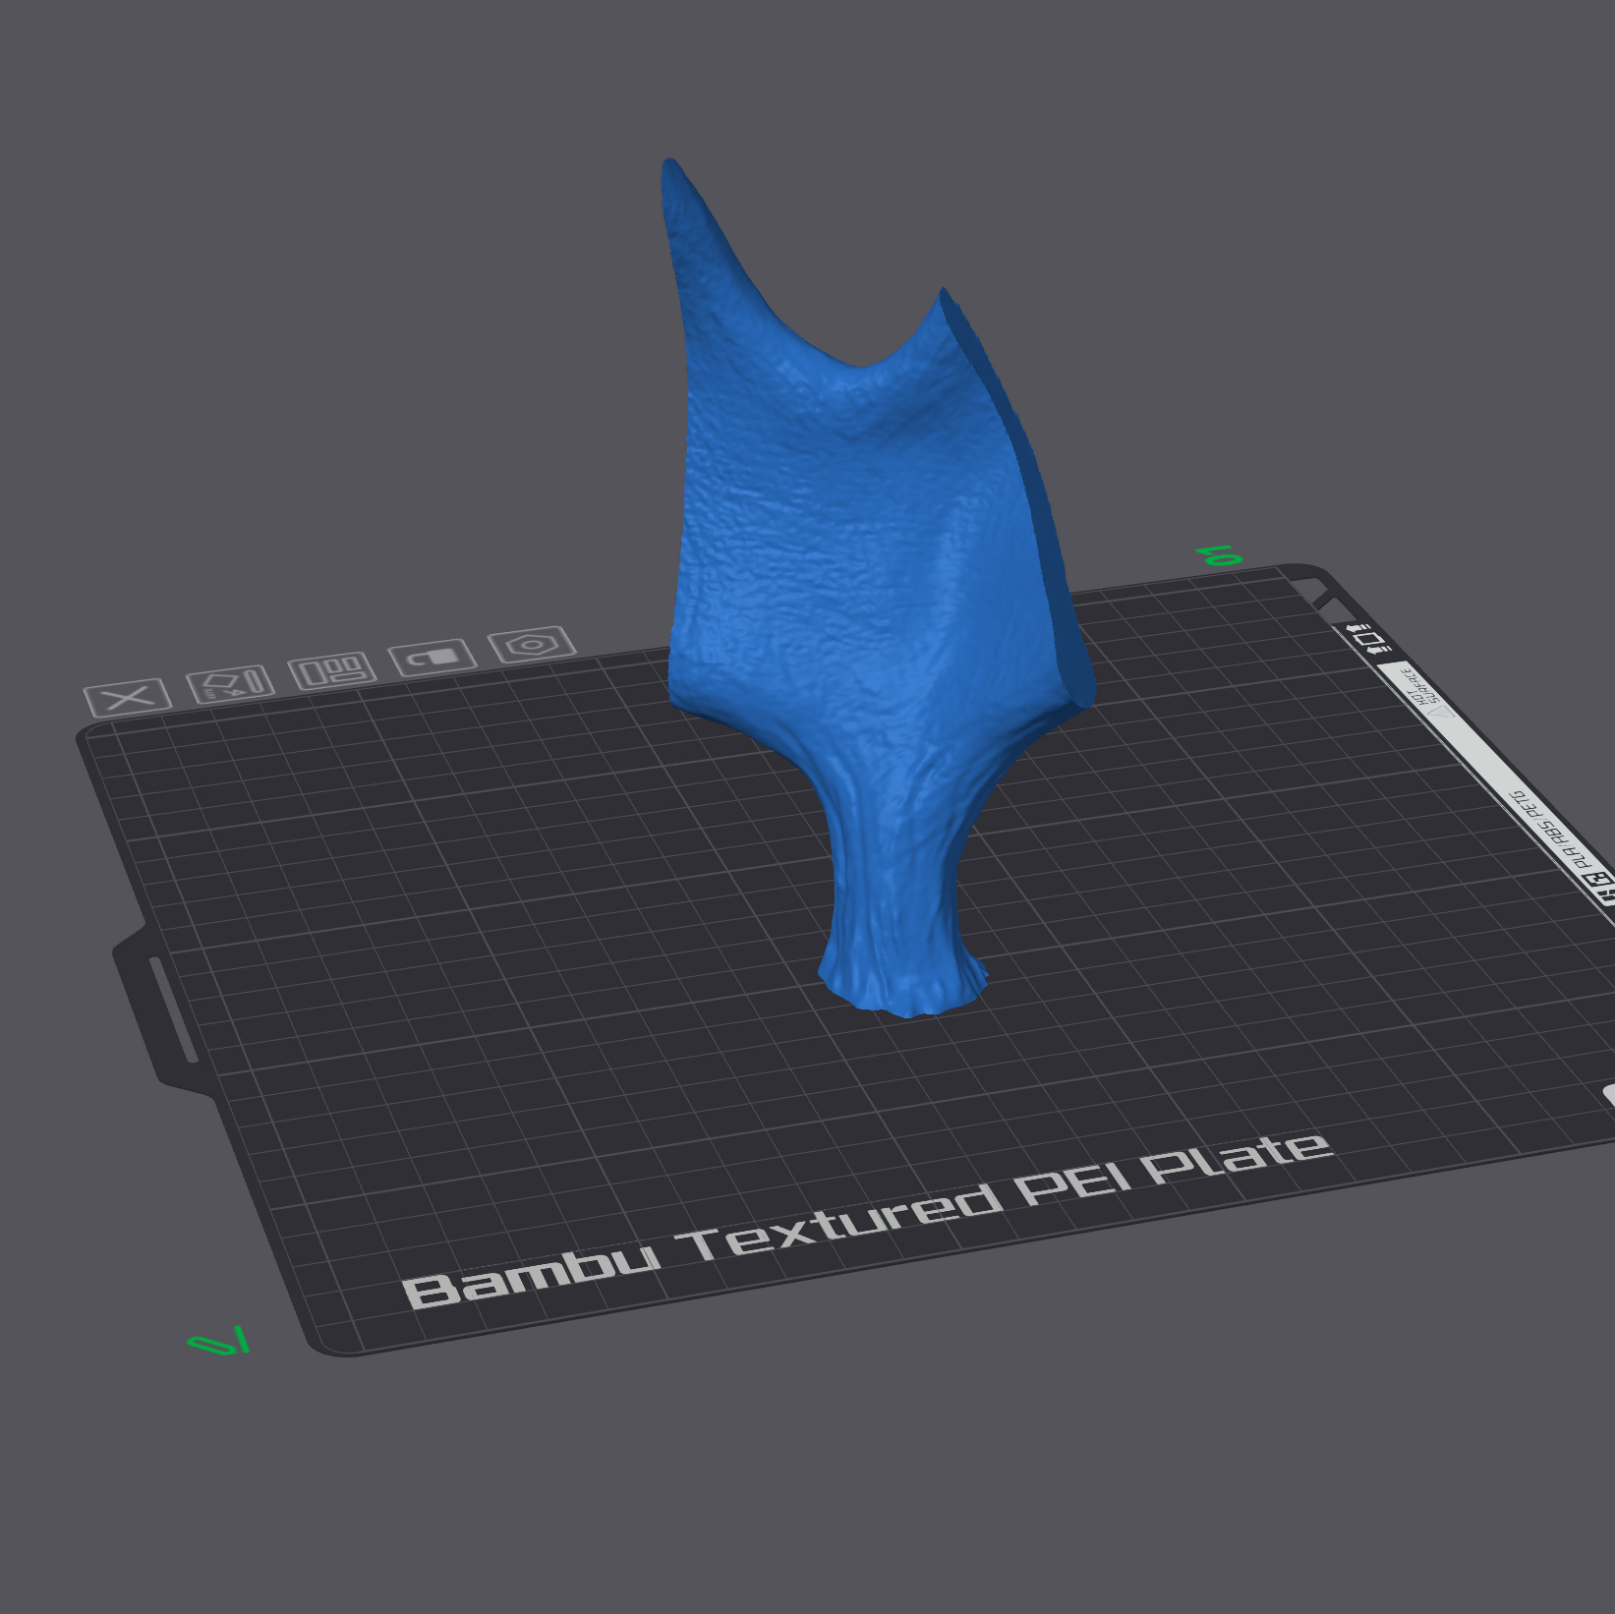Click the green plate number near front-left corner
This screenshot has height=1614, width=1615.
218,1342
